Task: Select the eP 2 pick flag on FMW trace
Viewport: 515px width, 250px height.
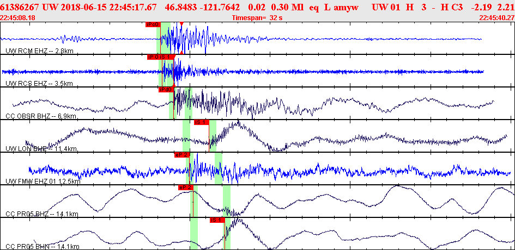Action: (x=181, y=155)
